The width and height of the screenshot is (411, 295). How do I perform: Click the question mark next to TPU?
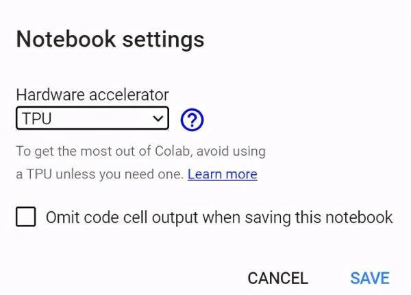192,119
